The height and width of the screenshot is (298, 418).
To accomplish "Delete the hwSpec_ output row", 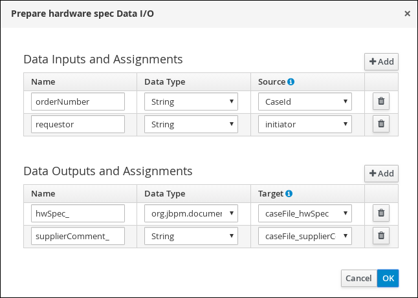I will (x=381, y=213).
